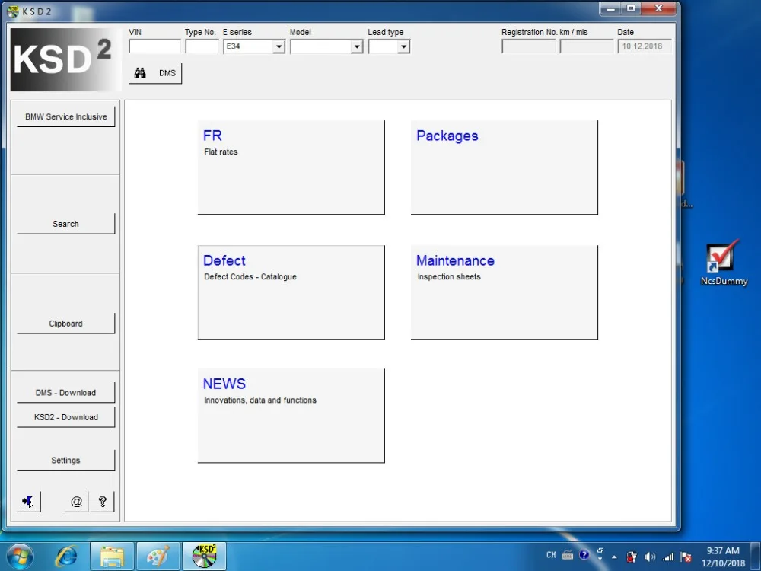Viewport: 761px width, 571px height.
Task: Click the Search sidebar button
Action: [66, 224]
